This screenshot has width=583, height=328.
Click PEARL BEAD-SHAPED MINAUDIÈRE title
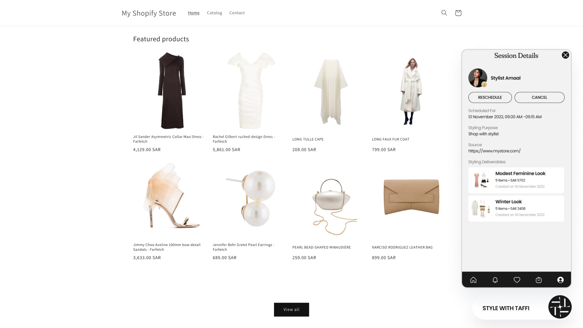[321, 247]
